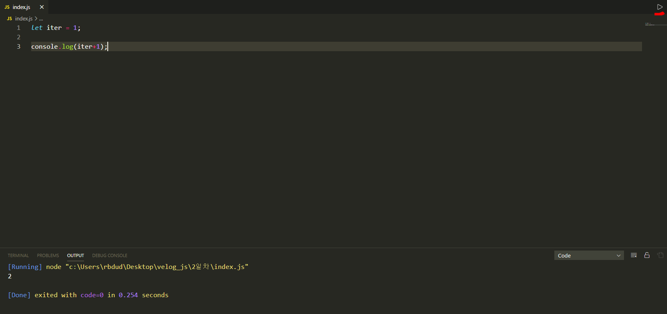Click the 'log' method on line 3

(x=68, y=47)
